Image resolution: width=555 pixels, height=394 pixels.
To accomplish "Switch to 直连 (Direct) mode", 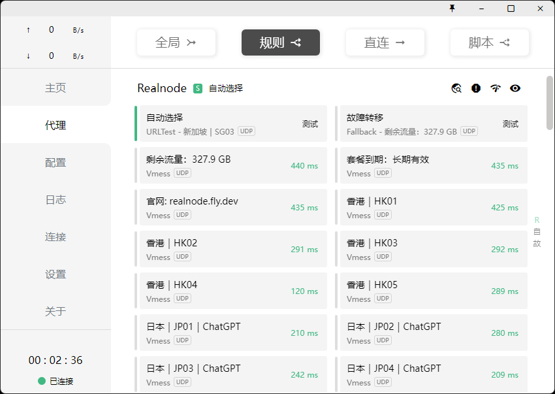I will 385,42.
